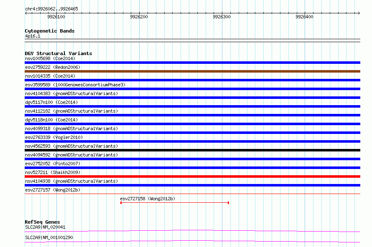Click the nsv1005698 (Coe2014) variant label
The width and height of the screenshot is (372, 247).
[x=50, y=58]
